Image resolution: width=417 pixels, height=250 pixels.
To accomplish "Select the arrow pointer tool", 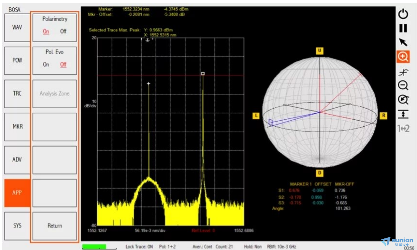I will 403,42.
